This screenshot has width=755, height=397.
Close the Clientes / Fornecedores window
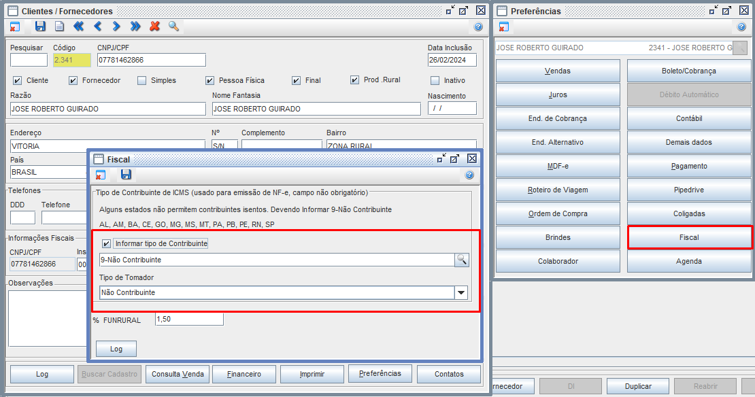pos(480,10)
